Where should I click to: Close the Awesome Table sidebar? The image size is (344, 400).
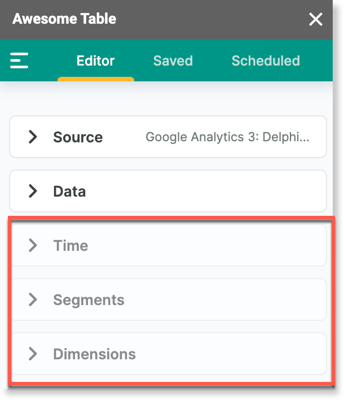[316, 20]
